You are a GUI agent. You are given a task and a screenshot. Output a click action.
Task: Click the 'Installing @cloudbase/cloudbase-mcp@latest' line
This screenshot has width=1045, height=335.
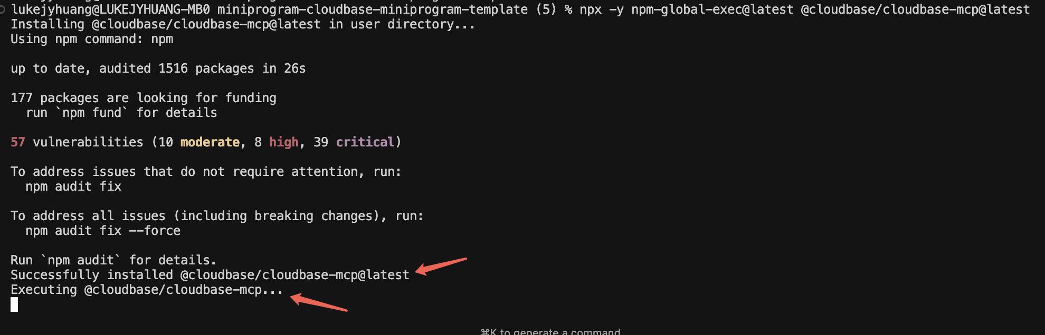tap(243, 24)
